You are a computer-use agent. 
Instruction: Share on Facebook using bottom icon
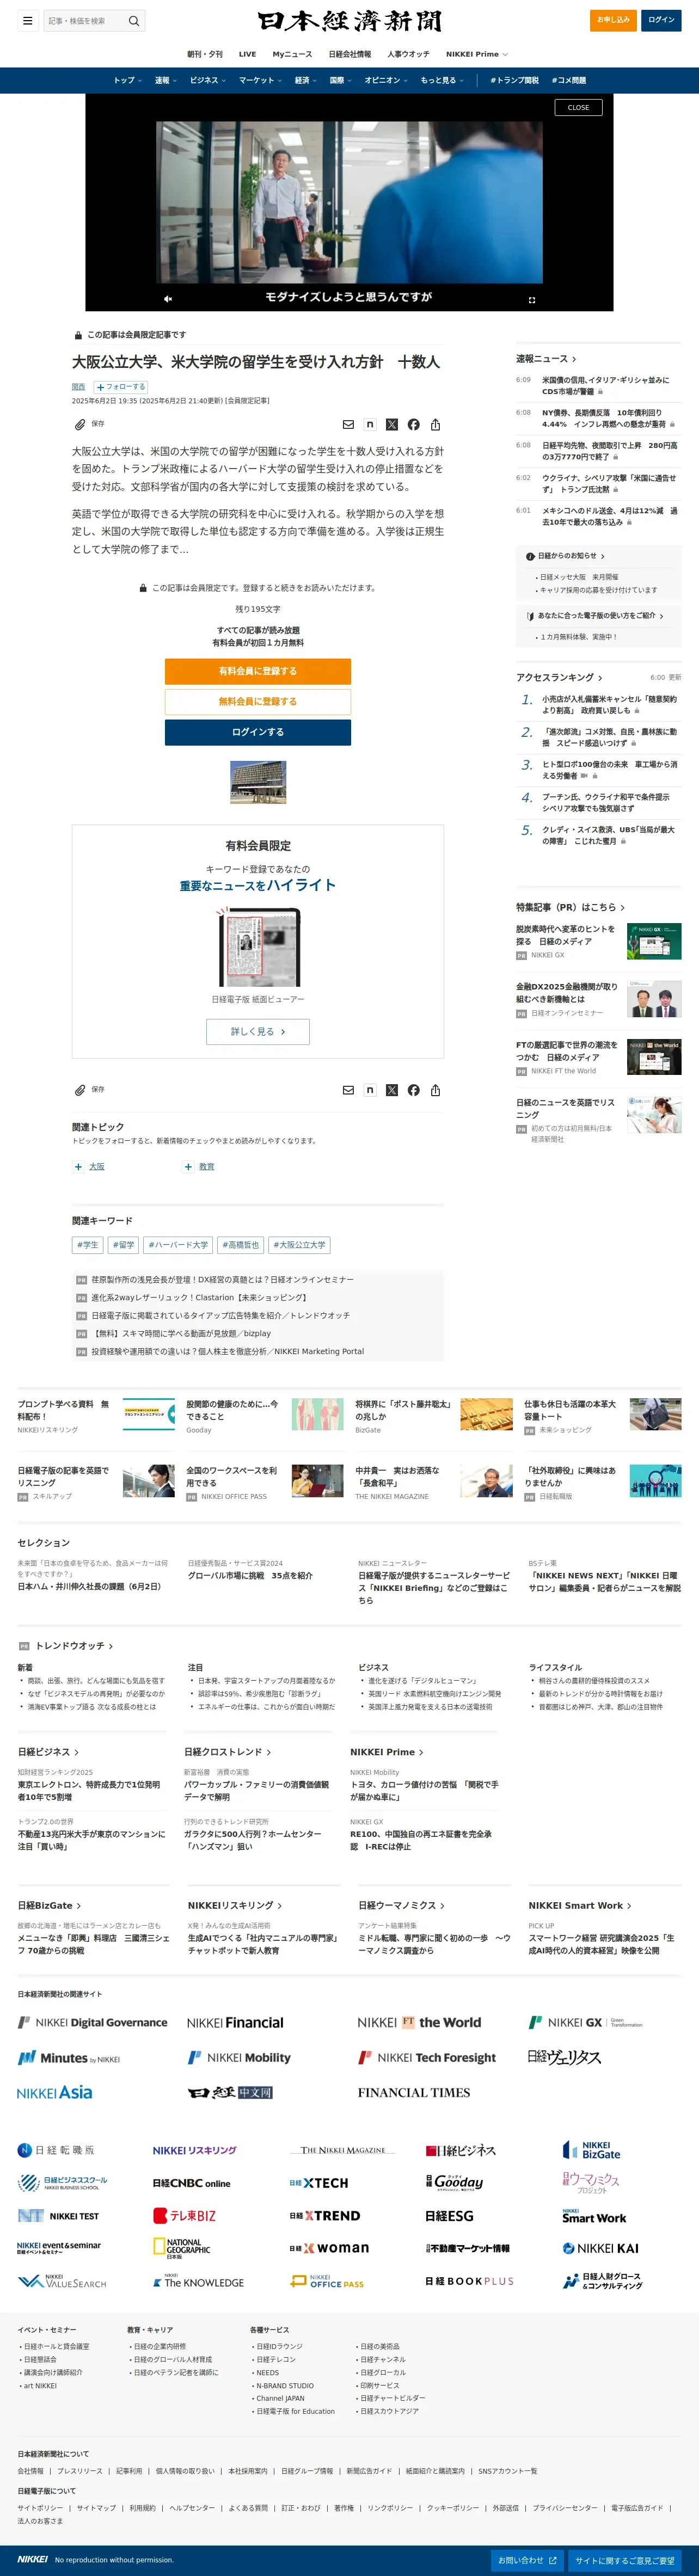414,1090
